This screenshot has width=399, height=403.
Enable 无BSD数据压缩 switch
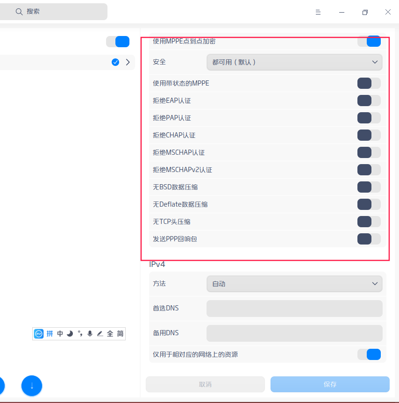tap(369, 187)
